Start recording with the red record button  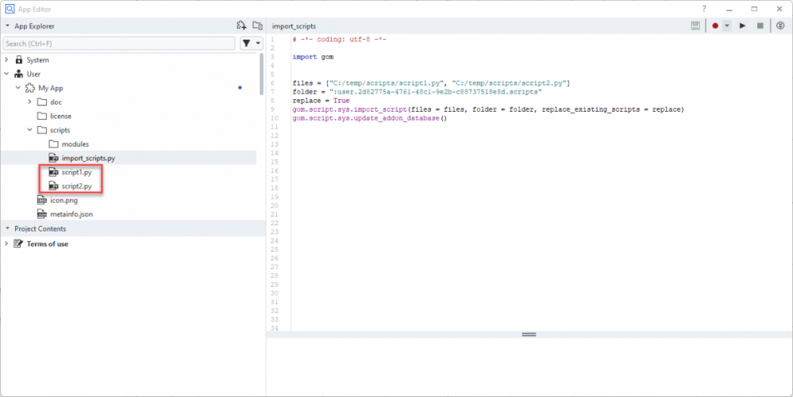(715, 26)
